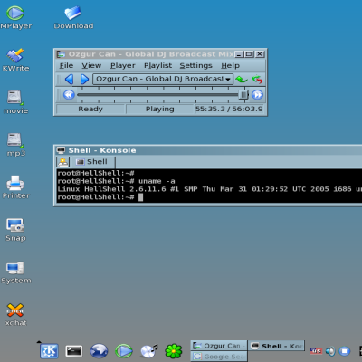Open the Settings menu in player
The image size is (362, 362).
point(195,65)
